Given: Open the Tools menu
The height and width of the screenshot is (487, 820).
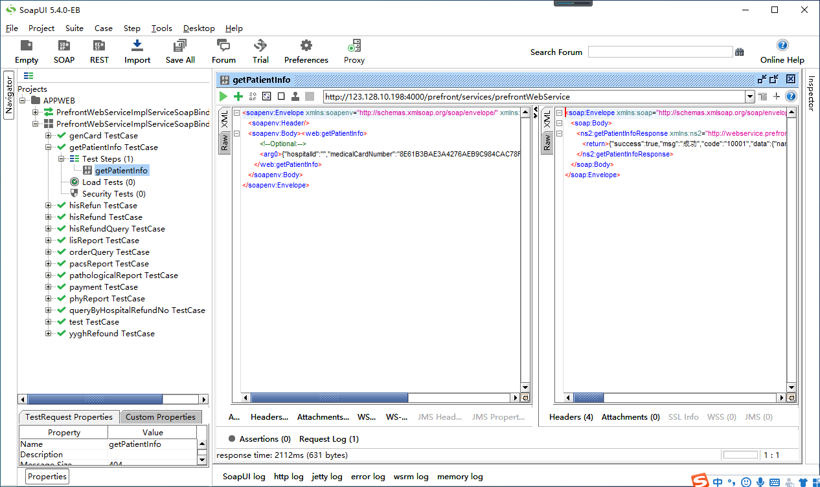Looking at the screenshot, I should tap(161, 28).
